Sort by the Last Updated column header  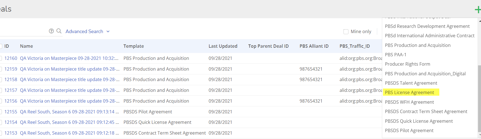coord(223,46)
